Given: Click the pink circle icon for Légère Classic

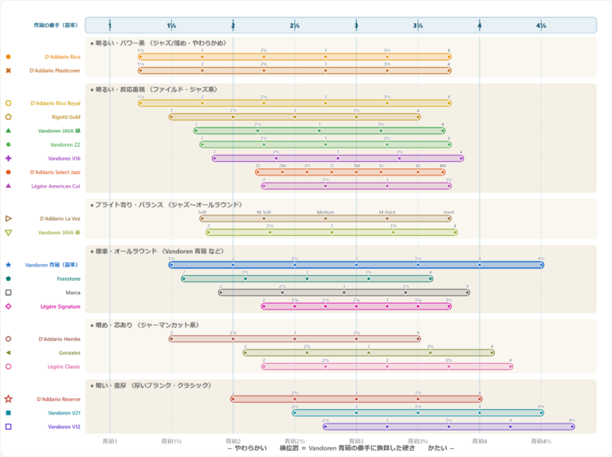Looking at the screenshot, I should (8, 366).
